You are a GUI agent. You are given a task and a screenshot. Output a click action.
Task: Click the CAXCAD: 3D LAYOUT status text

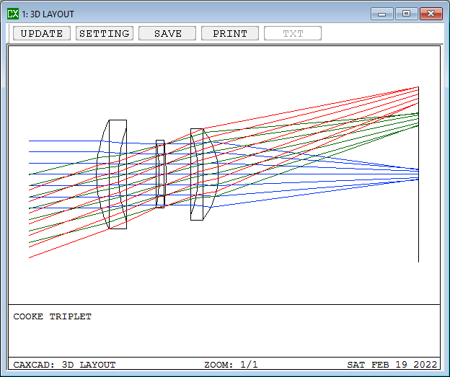point(64,365)
